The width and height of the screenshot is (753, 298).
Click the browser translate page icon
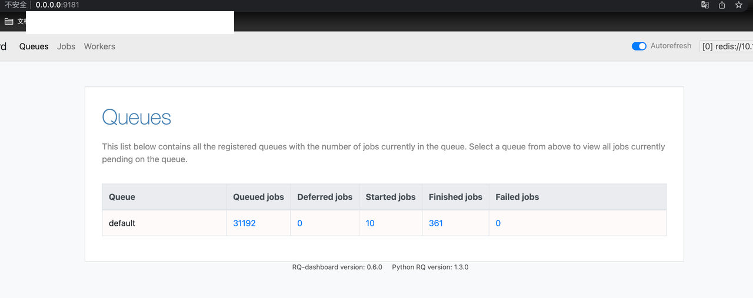(705, 5)
